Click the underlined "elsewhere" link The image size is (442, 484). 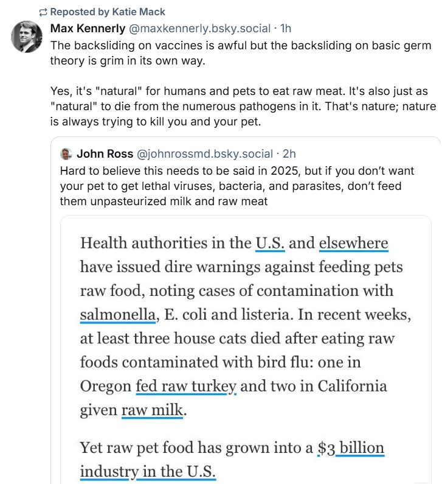point(353,244)
